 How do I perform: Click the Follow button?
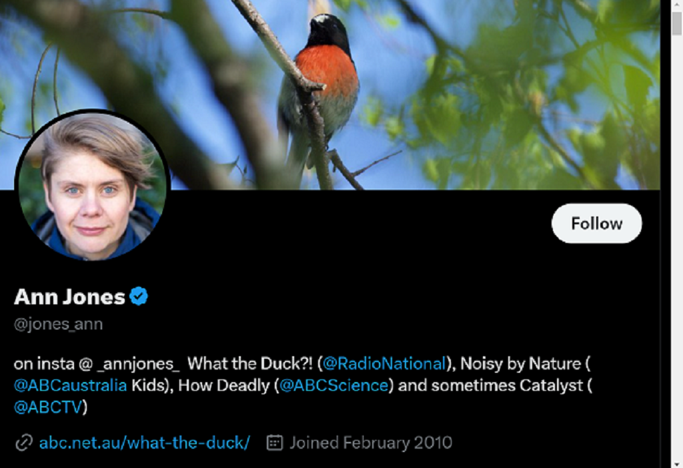[x=596, y=224]
